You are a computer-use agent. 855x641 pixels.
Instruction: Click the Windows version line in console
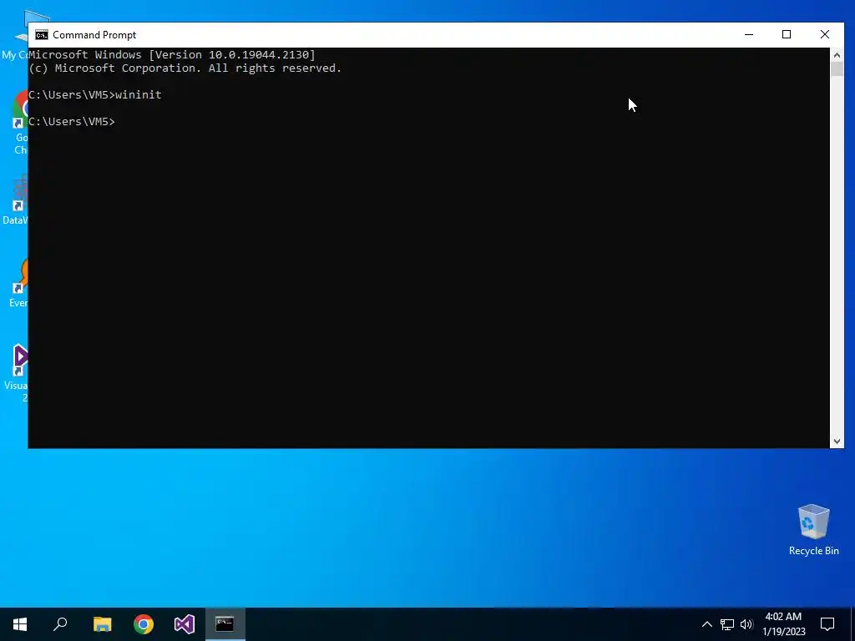[x=172, y=54]
